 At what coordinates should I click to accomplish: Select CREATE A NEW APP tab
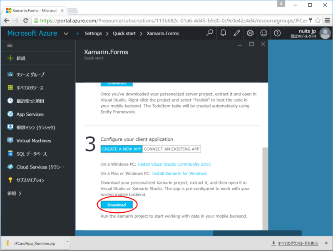click(122, 149)
